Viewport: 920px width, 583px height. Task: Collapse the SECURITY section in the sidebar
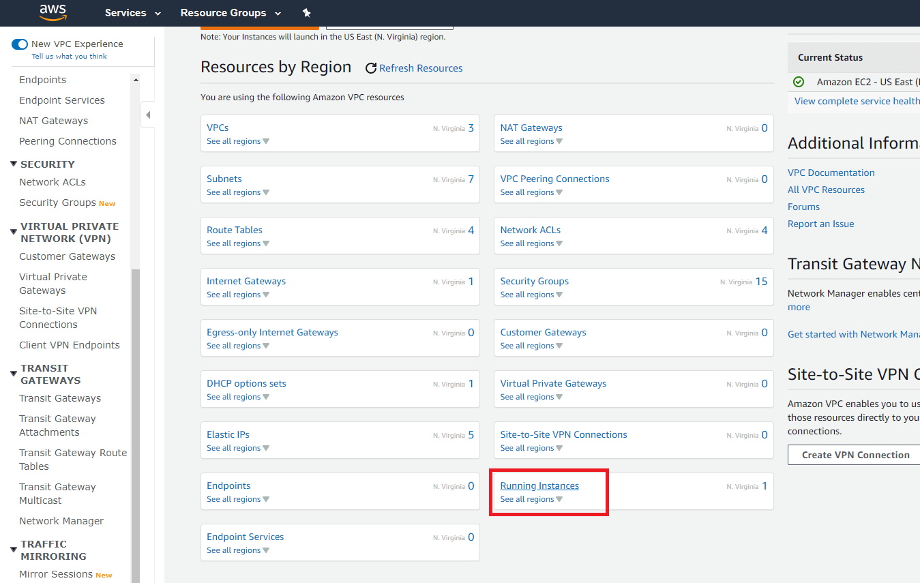tap(13, 164)
